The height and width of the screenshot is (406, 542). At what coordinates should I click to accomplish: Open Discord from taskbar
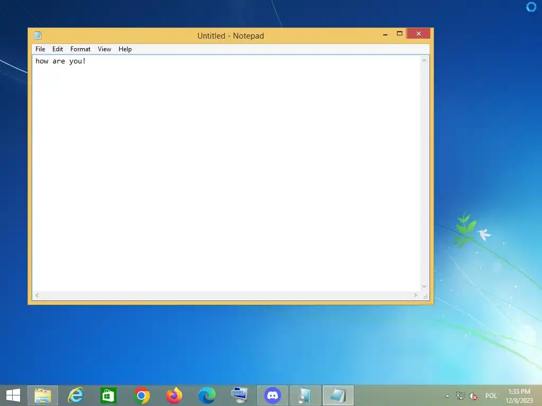point(273,395)
